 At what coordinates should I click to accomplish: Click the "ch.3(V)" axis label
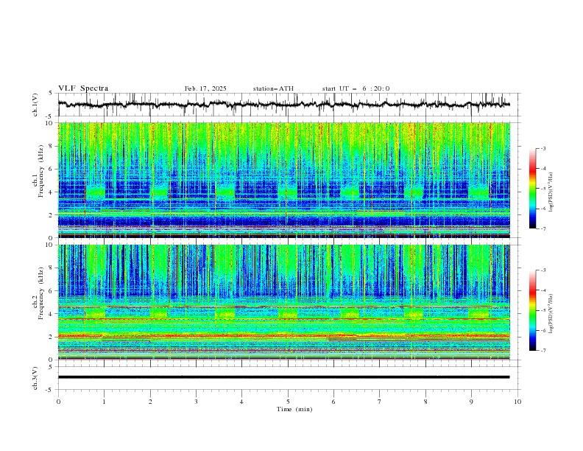click(x=35, y=378)
